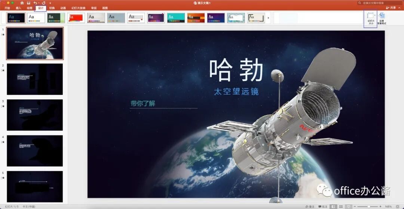Image resolution: width=404 pixels, height=209 pixels.
Task: Click the 太空望远镜 subtitle on slide
Action: point(236,91)
